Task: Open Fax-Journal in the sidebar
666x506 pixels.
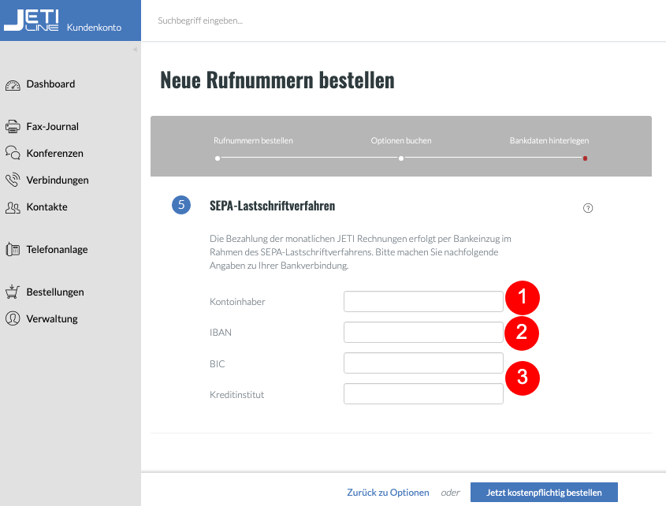Action: click(x=52, y=127)
